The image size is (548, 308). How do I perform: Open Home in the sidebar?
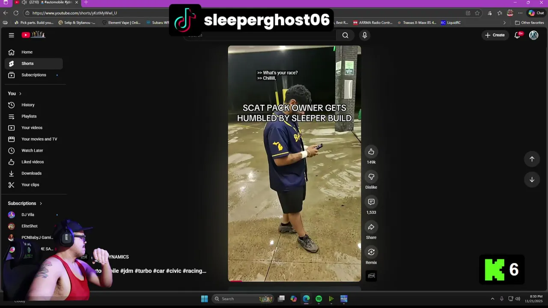(34, 52)
